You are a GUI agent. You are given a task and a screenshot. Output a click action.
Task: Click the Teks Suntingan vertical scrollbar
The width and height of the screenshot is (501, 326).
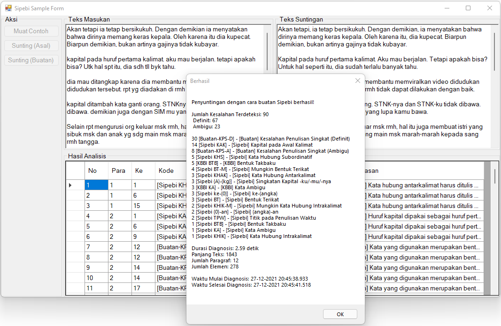pos(494,51)
